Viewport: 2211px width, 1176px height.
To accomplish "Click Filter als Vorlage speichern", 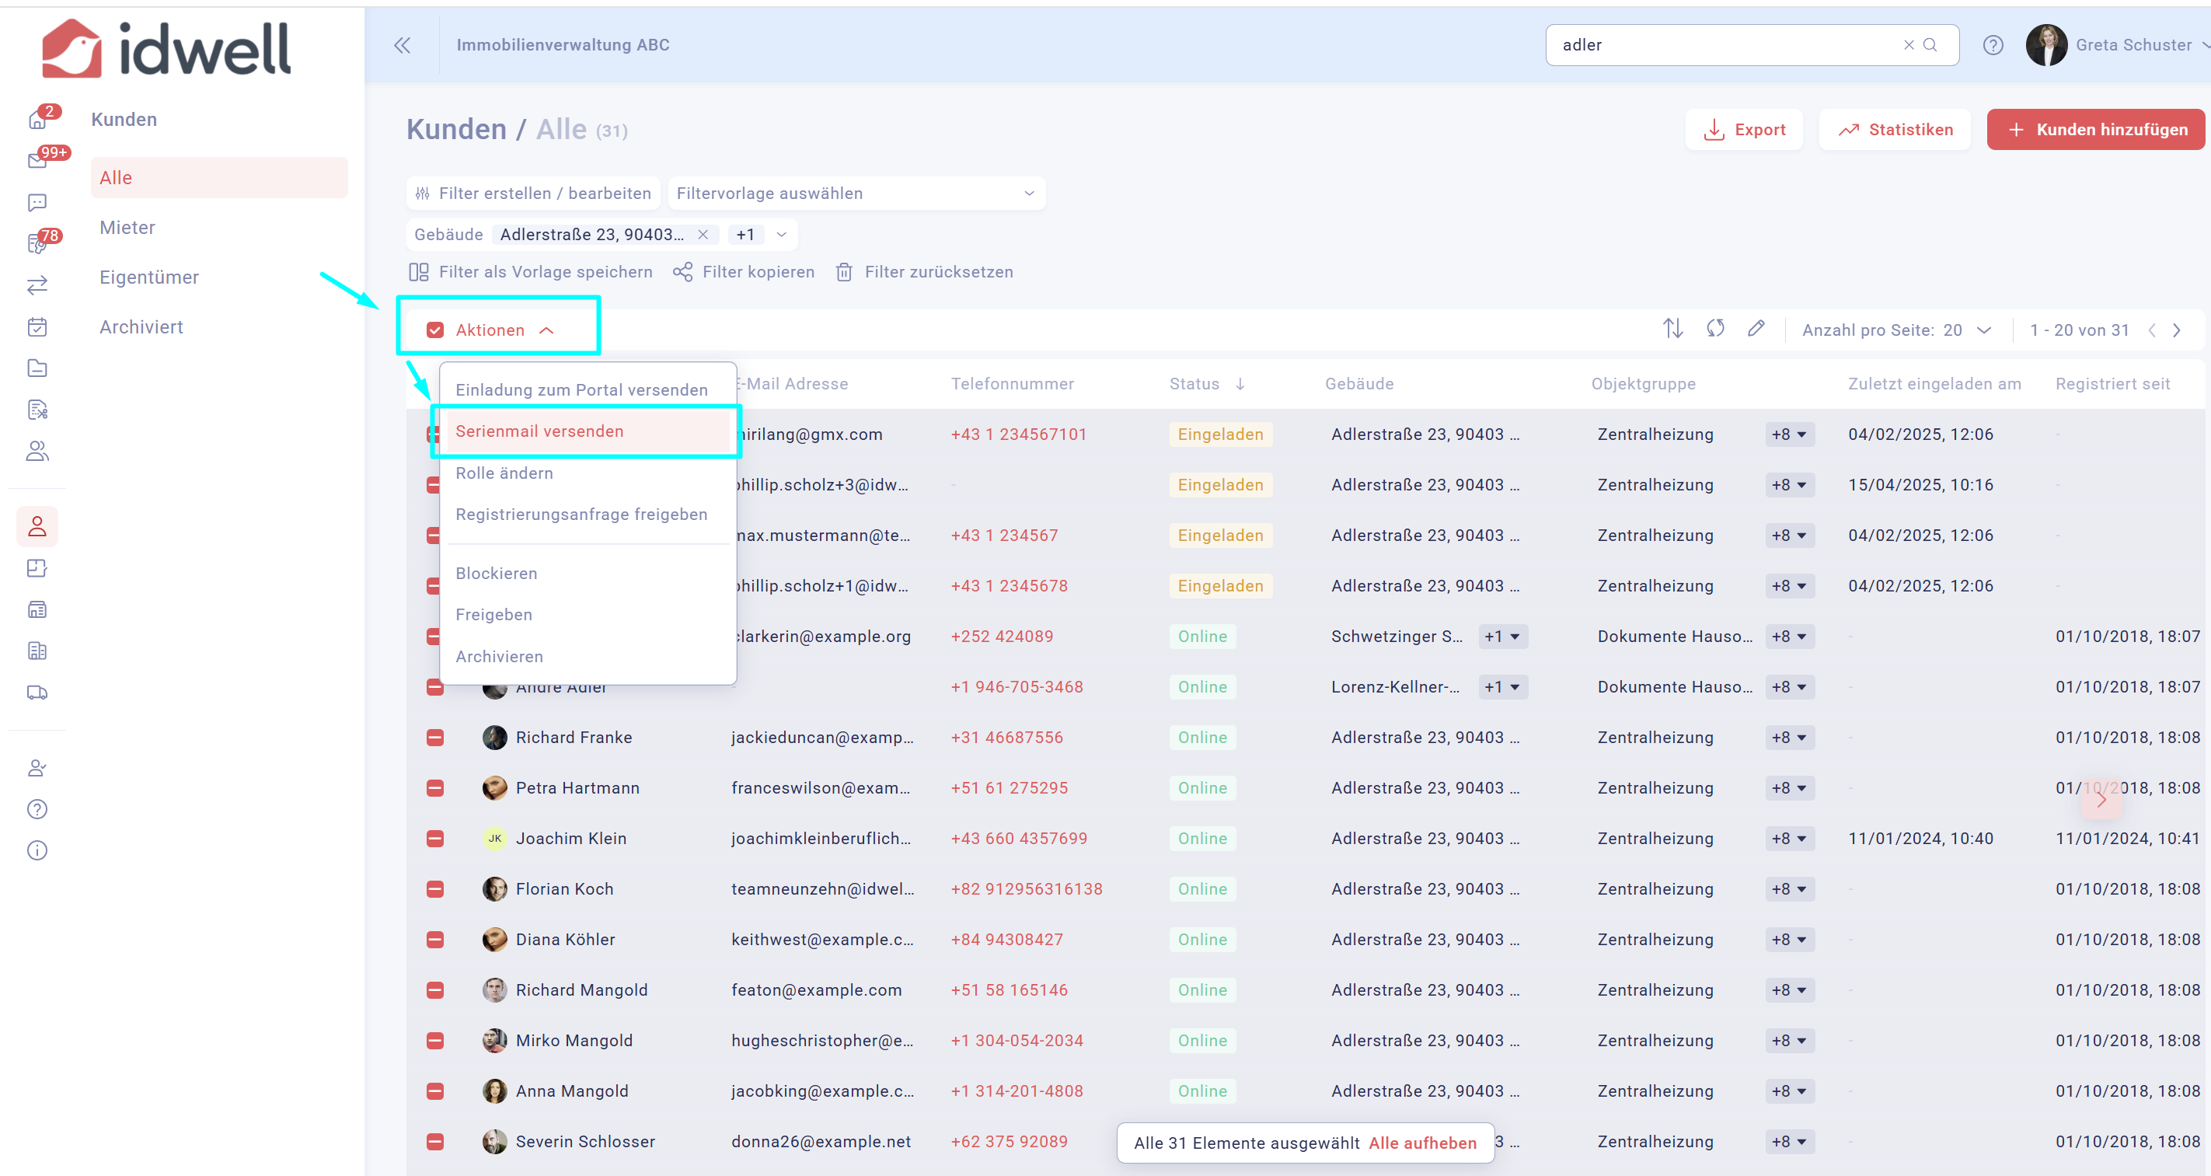I will [532, 272].
